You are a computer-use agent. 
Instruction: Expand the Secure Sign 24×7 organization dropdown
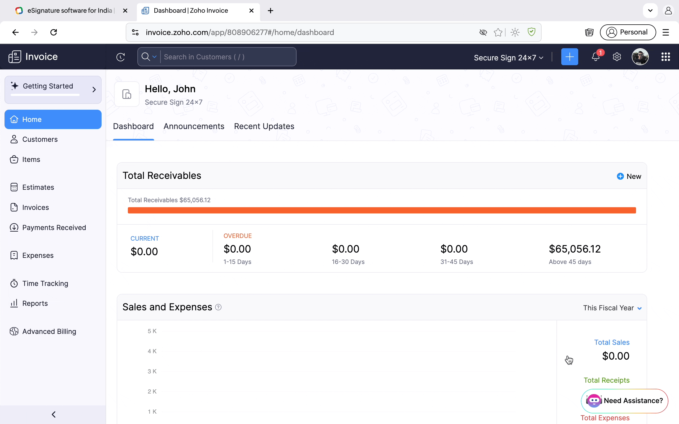point(508,58)
